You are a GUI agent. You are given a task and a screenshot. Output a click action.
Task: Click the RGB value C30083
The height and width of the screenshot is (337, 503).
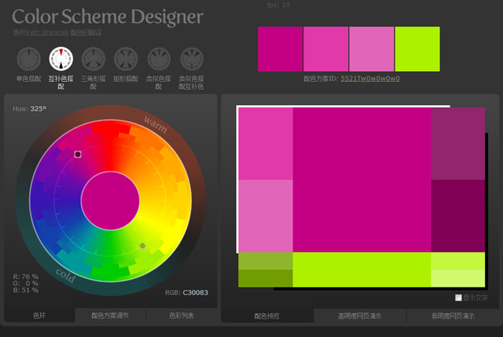[x=195, y=293]
